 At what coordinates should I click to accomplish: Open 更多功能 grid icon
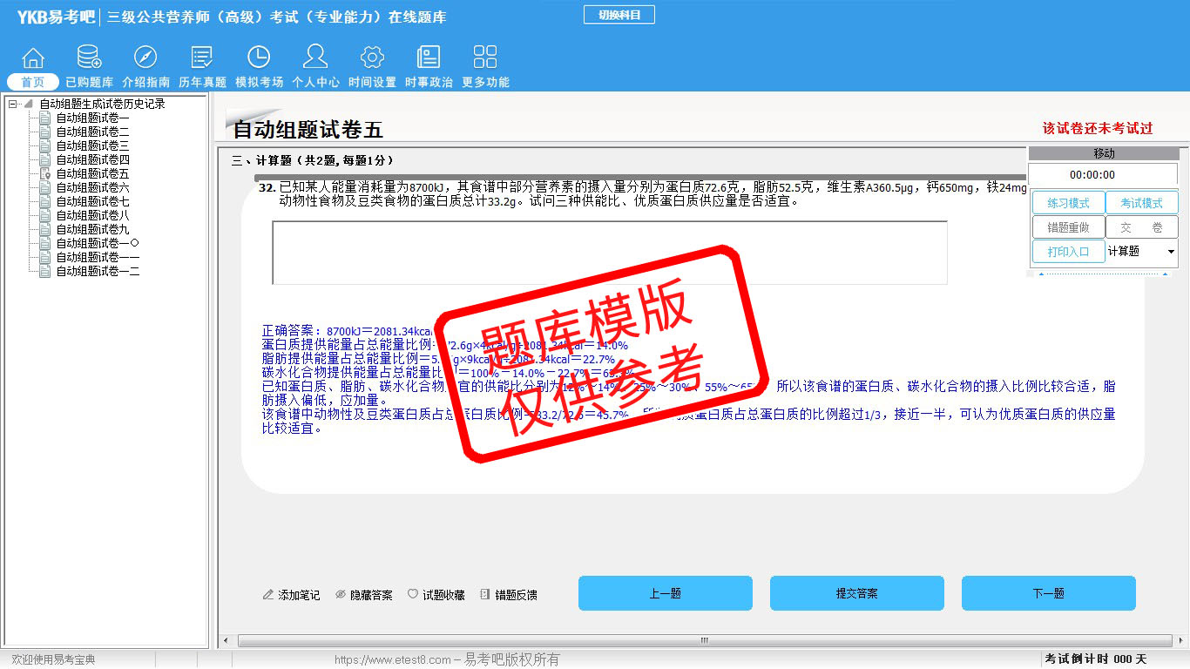pyautogui.click(x=485, y=58)
